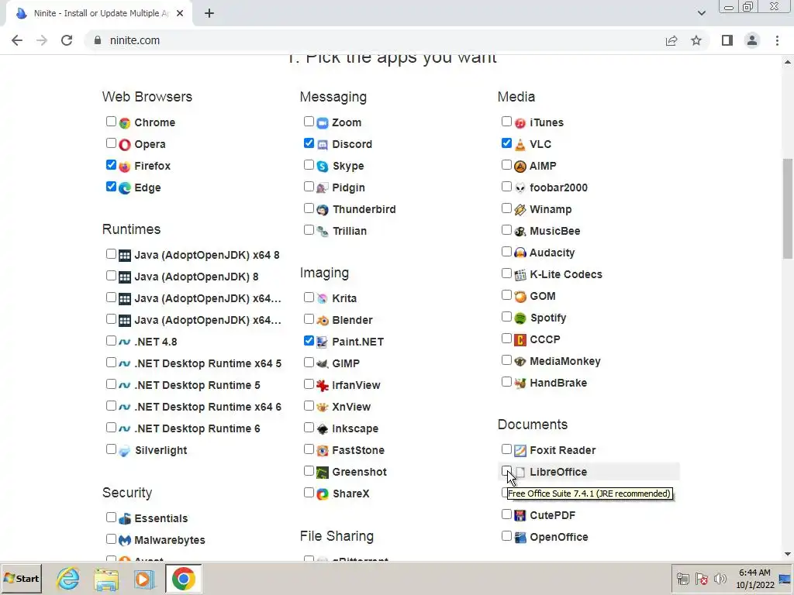Check the Chrome checkbox
The height and width of the screenshot is (595, 794).
(111, 122)
